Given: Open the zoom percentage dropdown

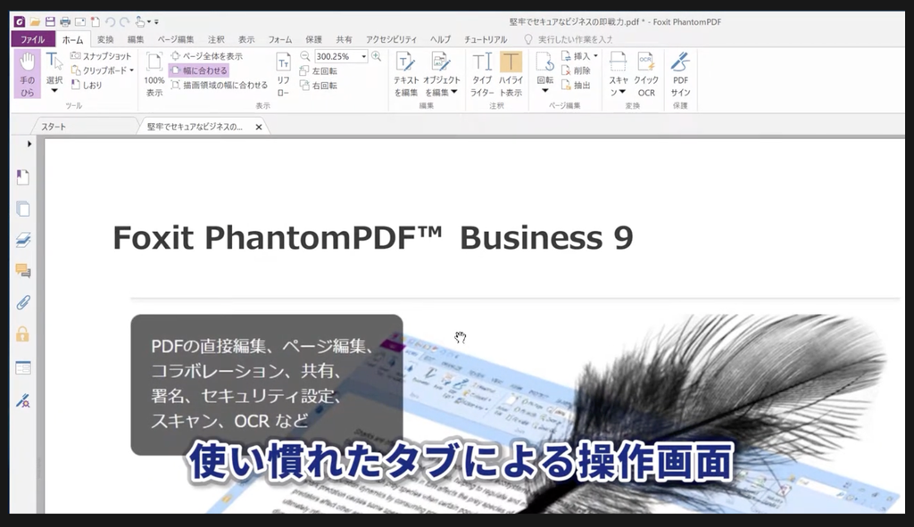Looking at the screenshot, I should click(x=364, y=56).
